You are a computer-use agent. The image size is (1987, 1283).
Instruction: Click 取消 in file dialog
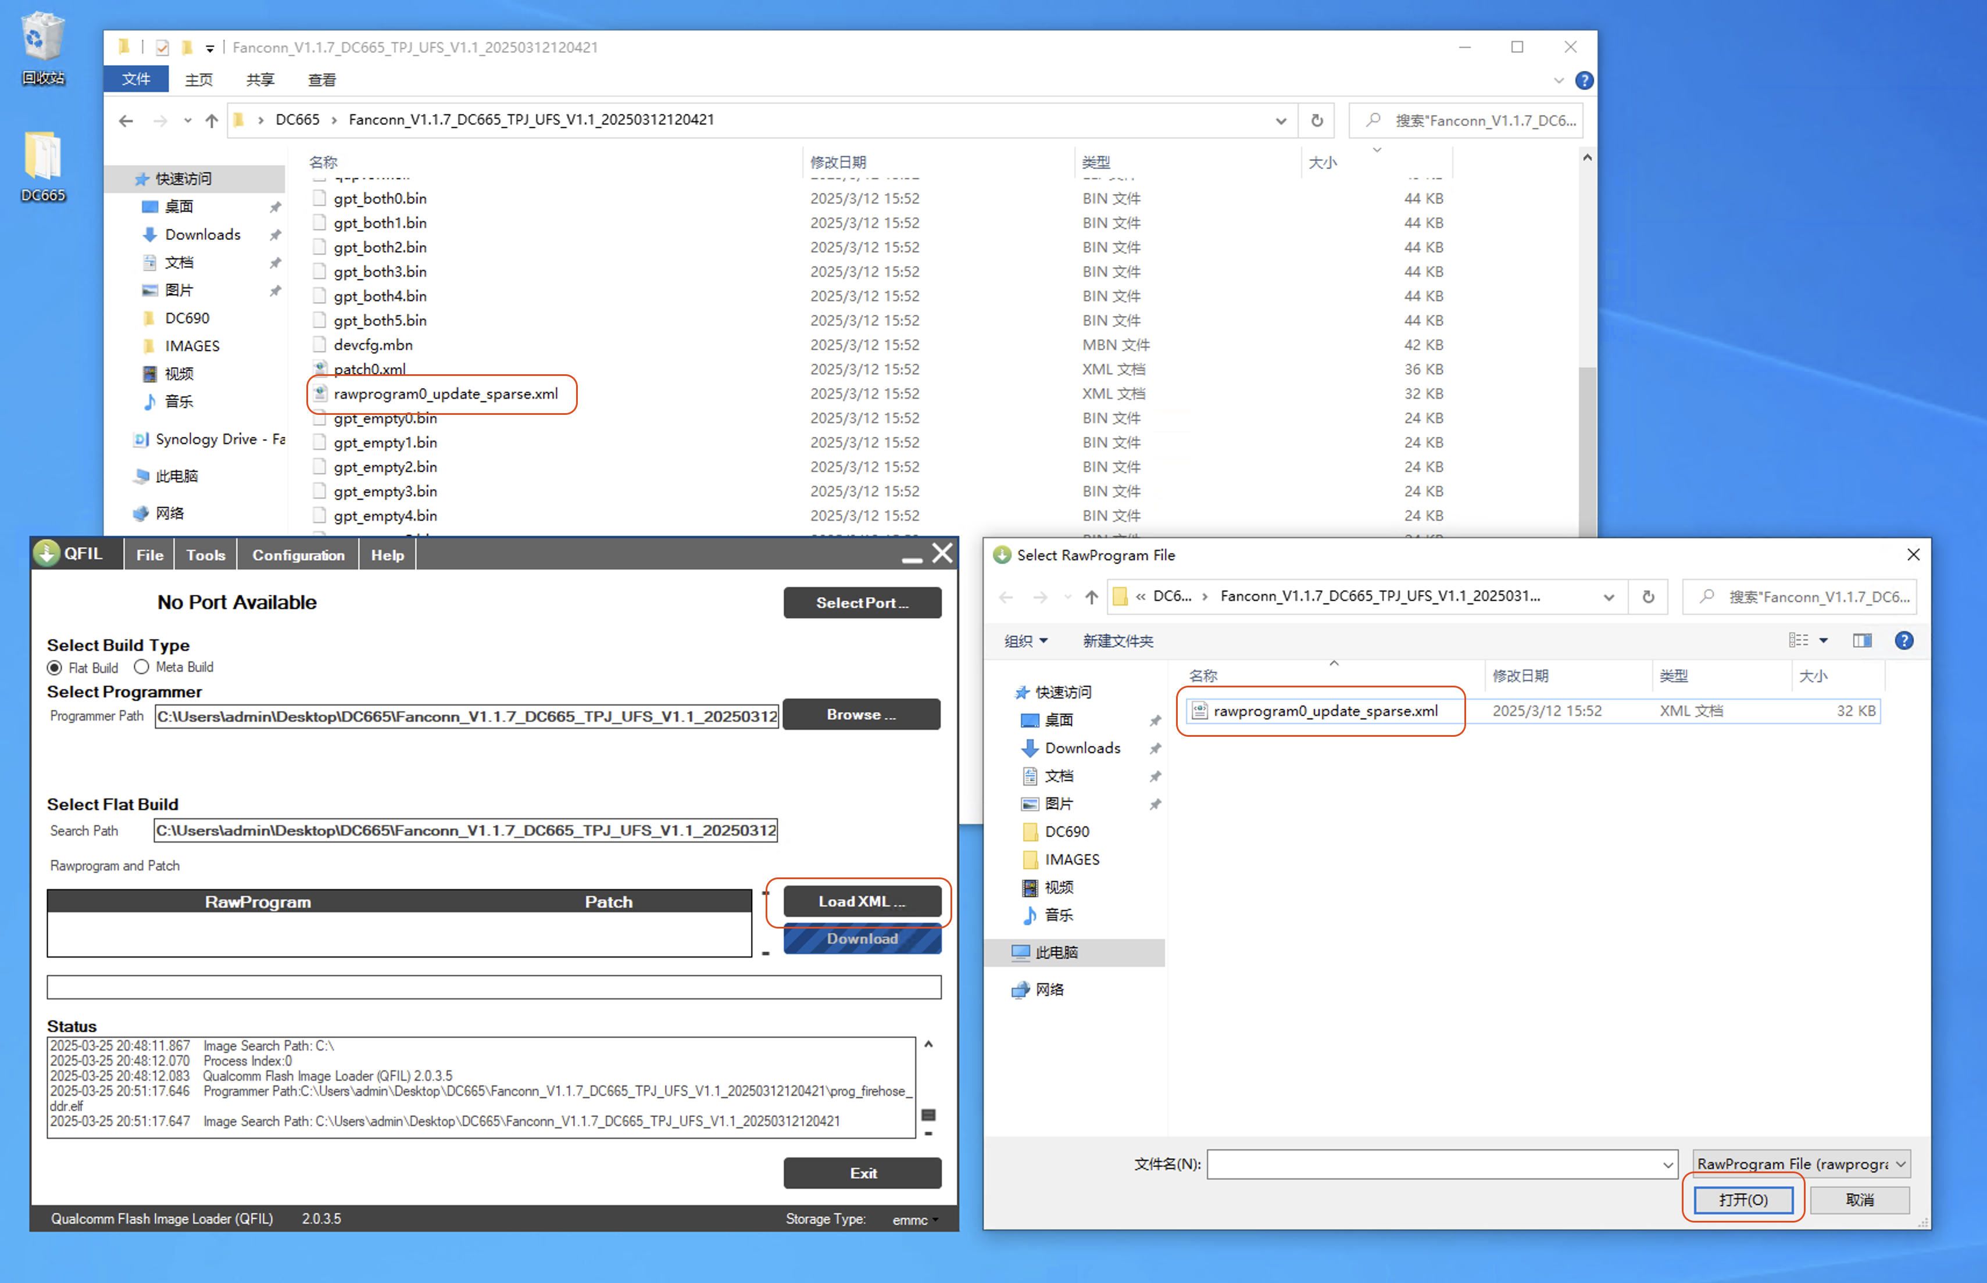1859,1200
